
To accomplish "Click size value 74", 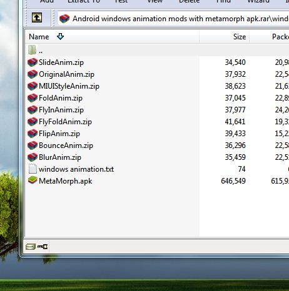I will click(x=242, y=169).
